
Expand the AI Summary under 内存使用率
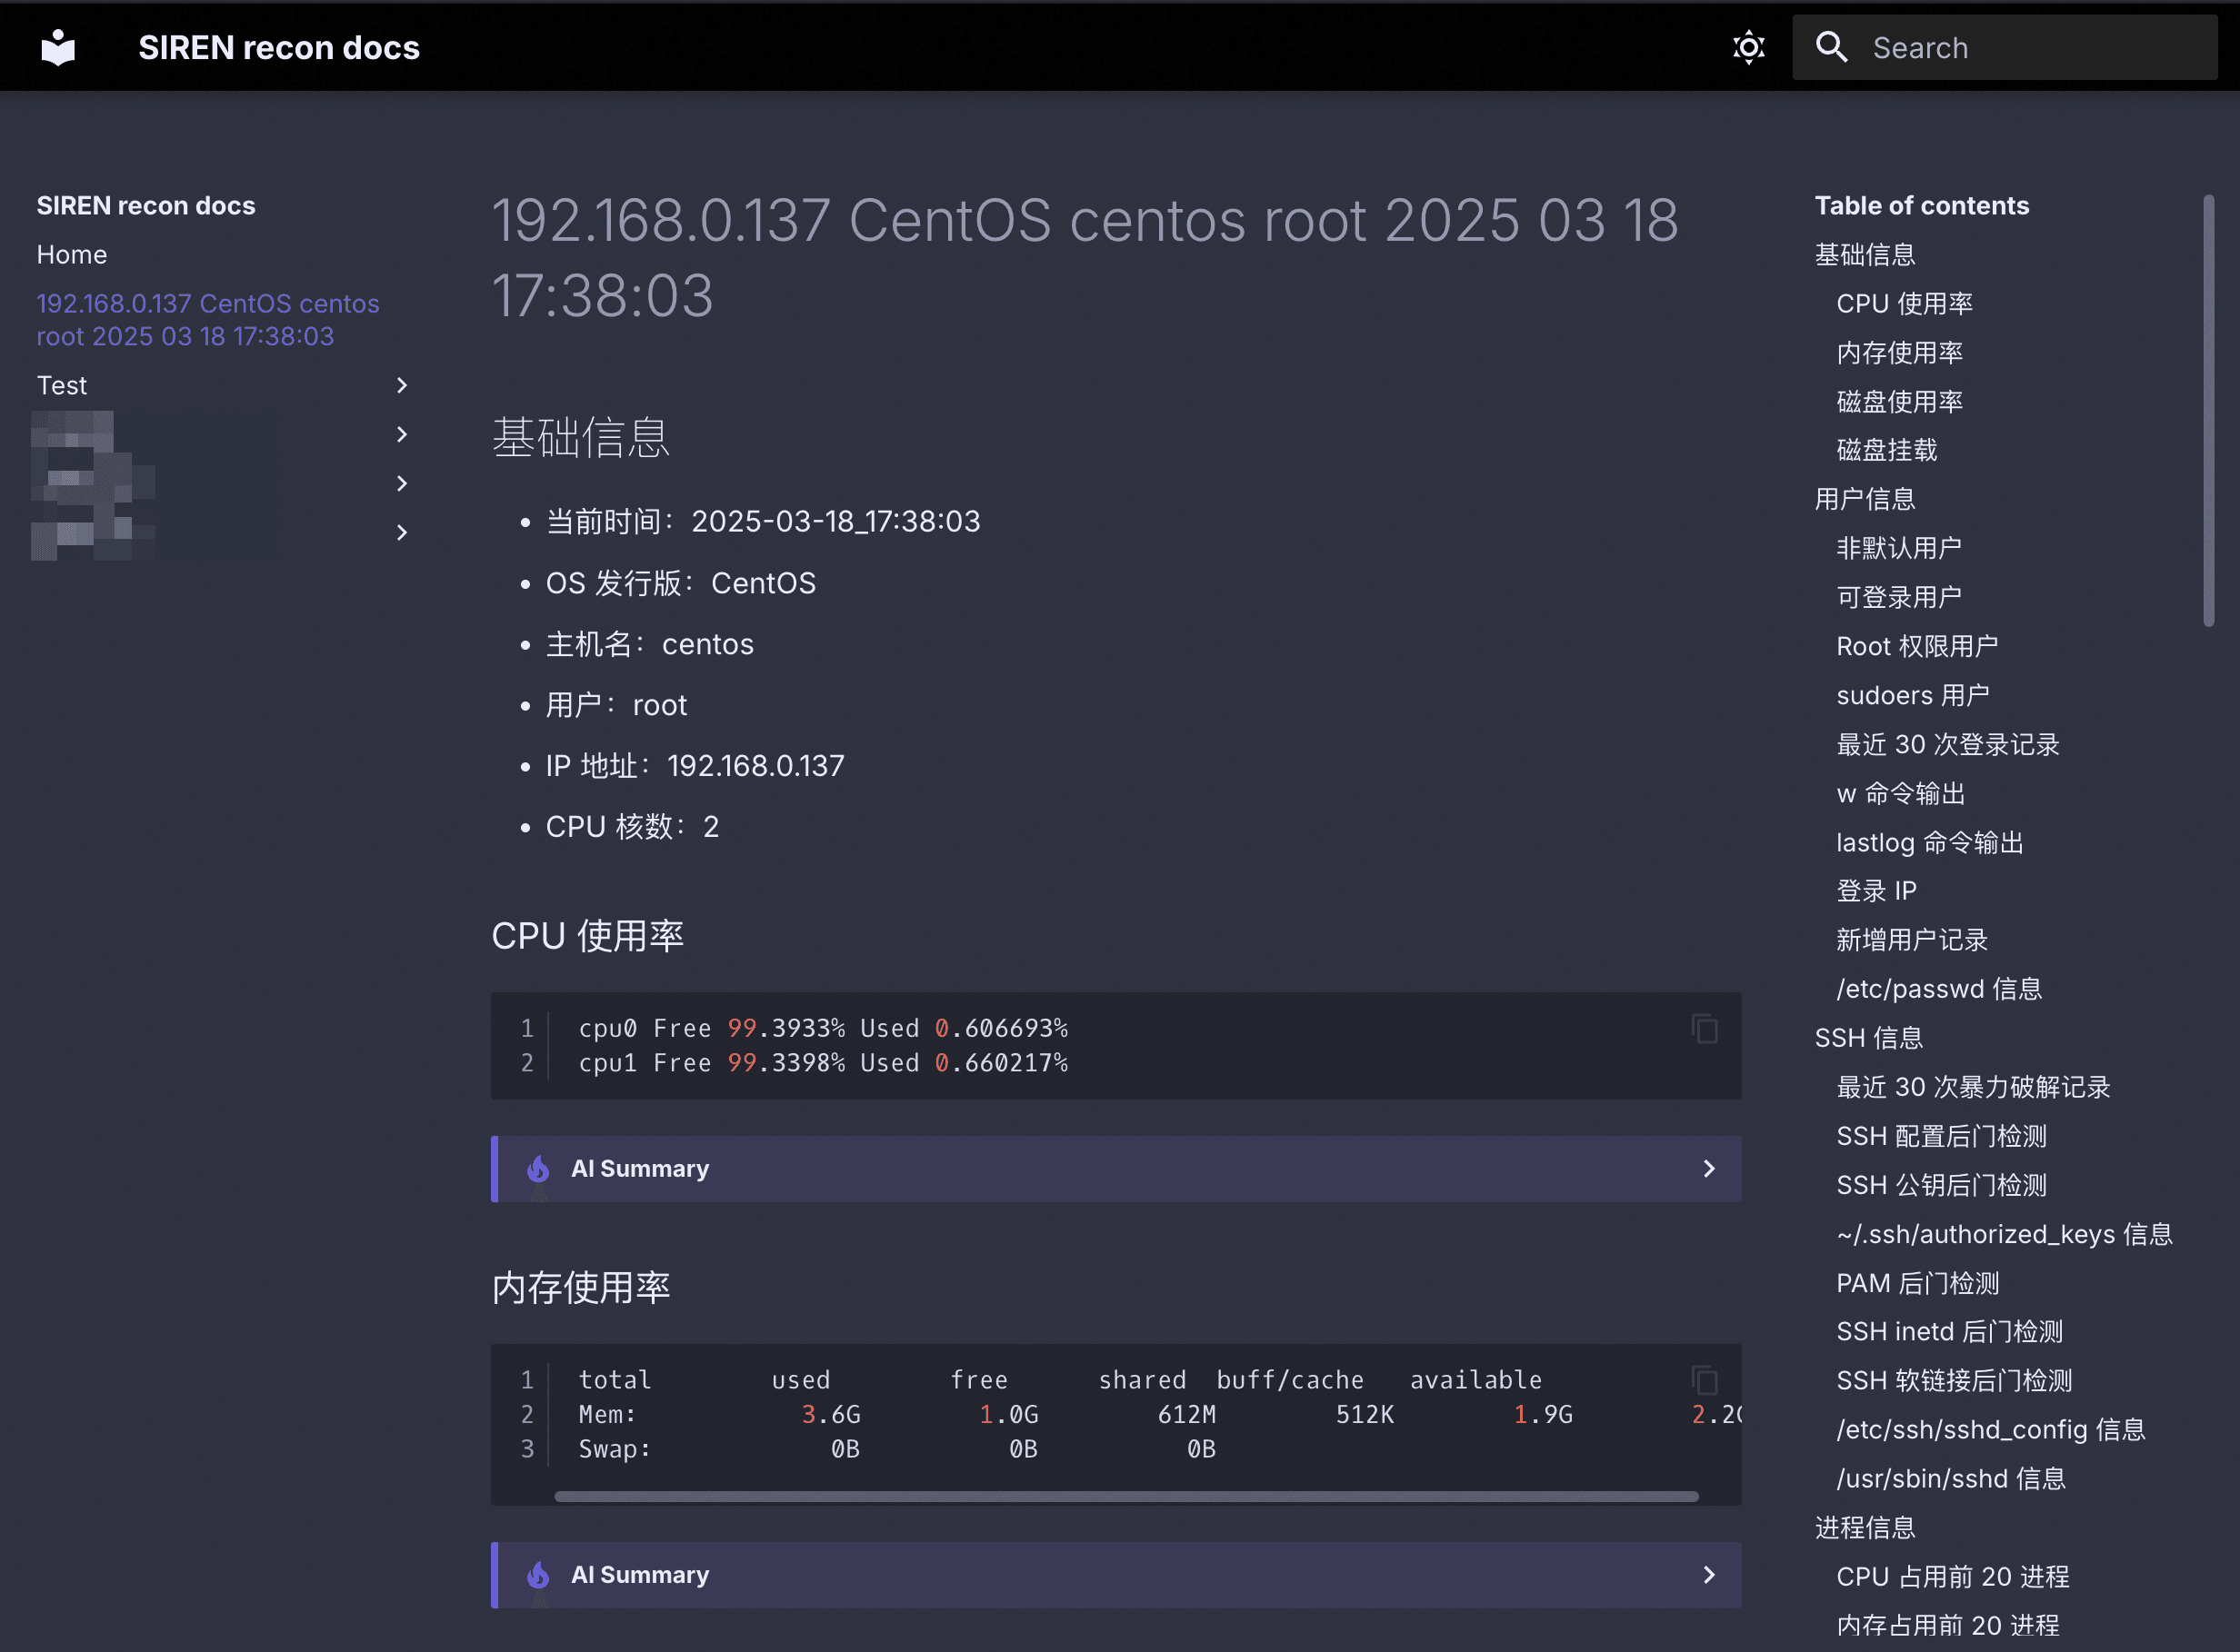pyautogui.click(x=1708, y=1574)
